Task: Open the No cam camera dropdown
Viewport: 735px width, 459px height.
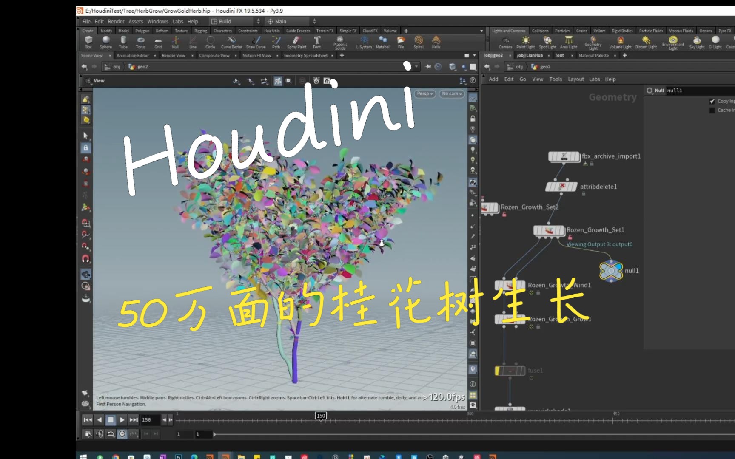Action: tap(452, 93)
